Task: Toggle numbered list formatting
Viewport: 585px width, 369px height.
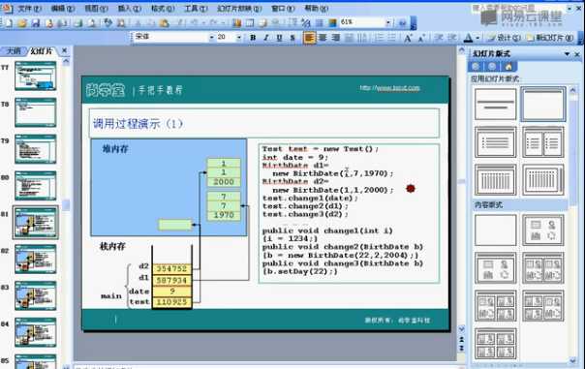Action: pos(379,38)
